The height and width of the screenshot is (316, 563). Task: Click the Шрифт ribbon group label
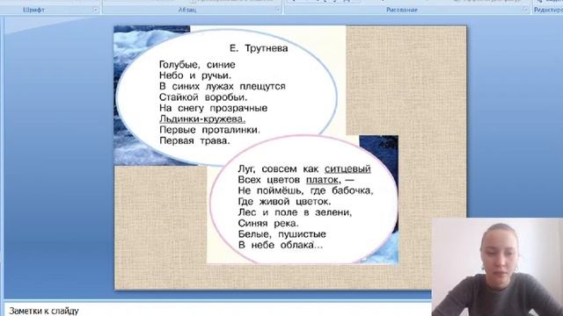tap(33, 10)
